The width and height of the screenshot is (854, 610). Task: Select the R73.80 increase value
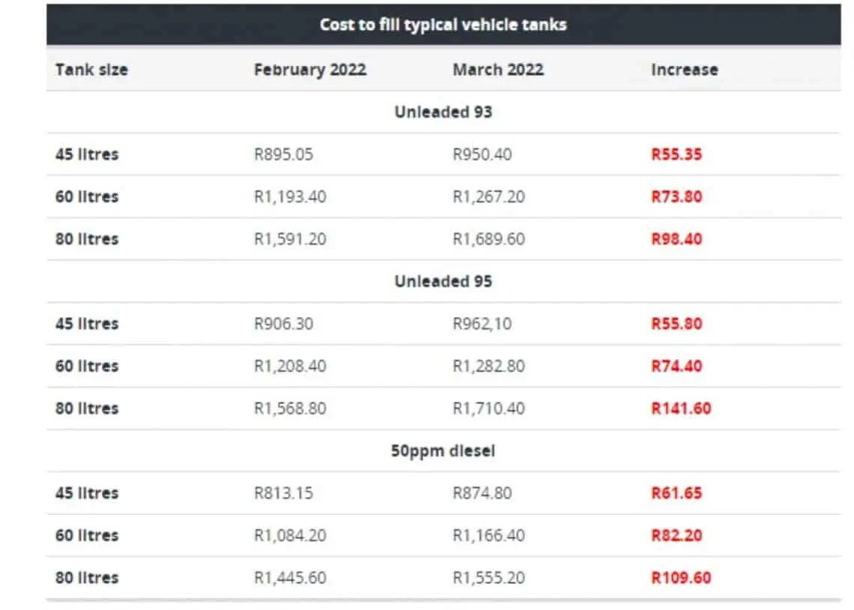tap(676, 196)
